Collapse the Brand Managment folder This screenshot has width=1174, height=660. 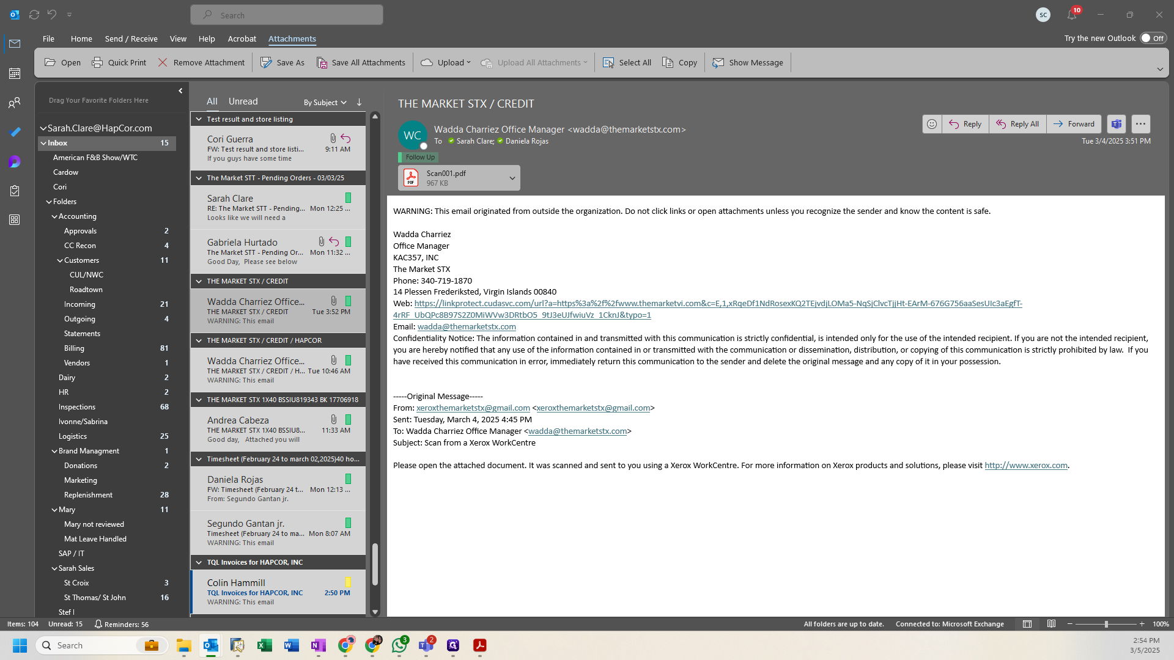(54, 451)
